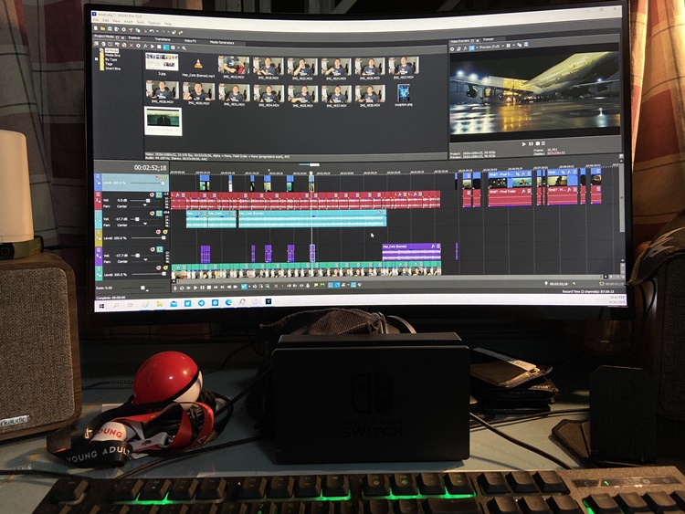Click Save Snapshot to file icon in preview
Image resolution: width=685 pixels, height=514 pixels.
(x=526, y=44)
